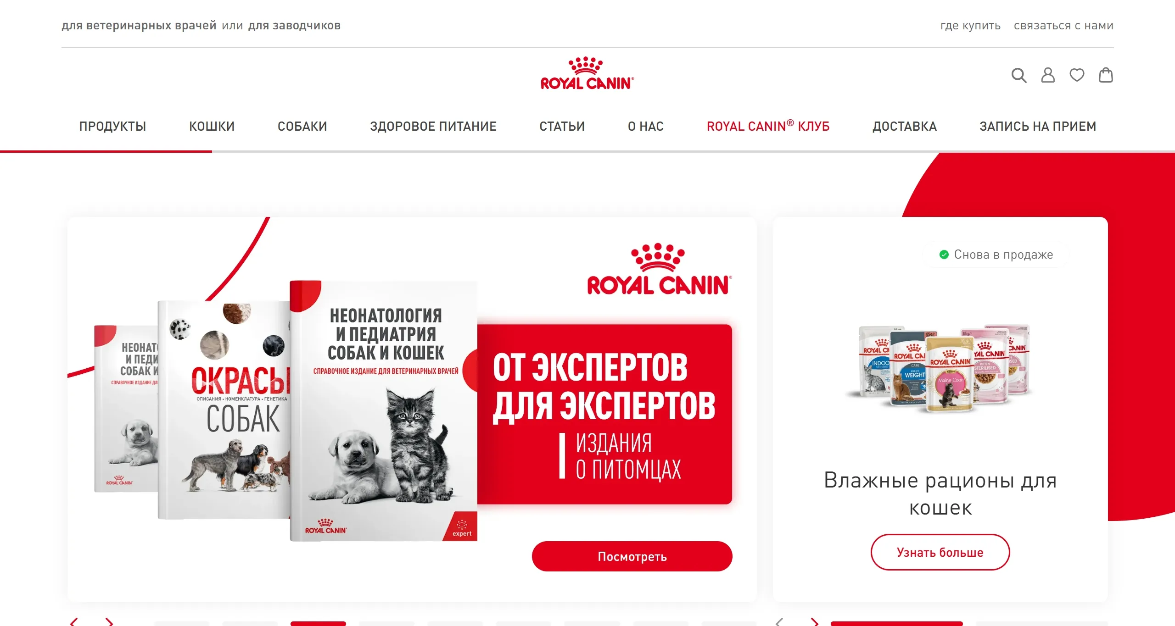The image size is (1175, 626).
Task: Select the active red carousel slide indicator
Action: click(318, 623)
